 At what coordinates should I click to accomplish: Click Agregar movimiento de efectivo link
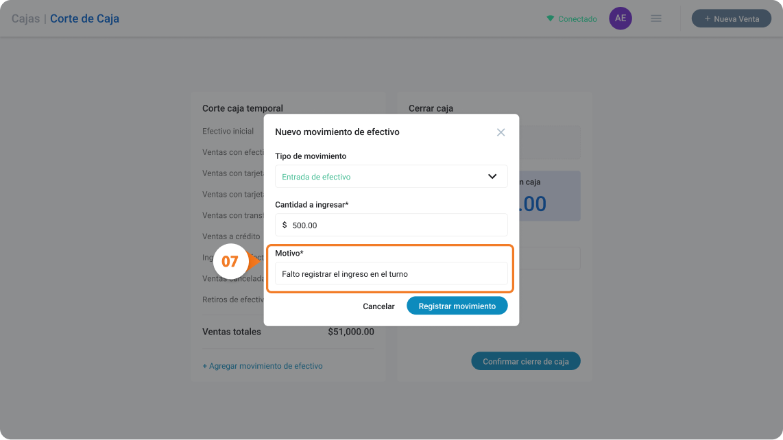(x=262, y=366)
